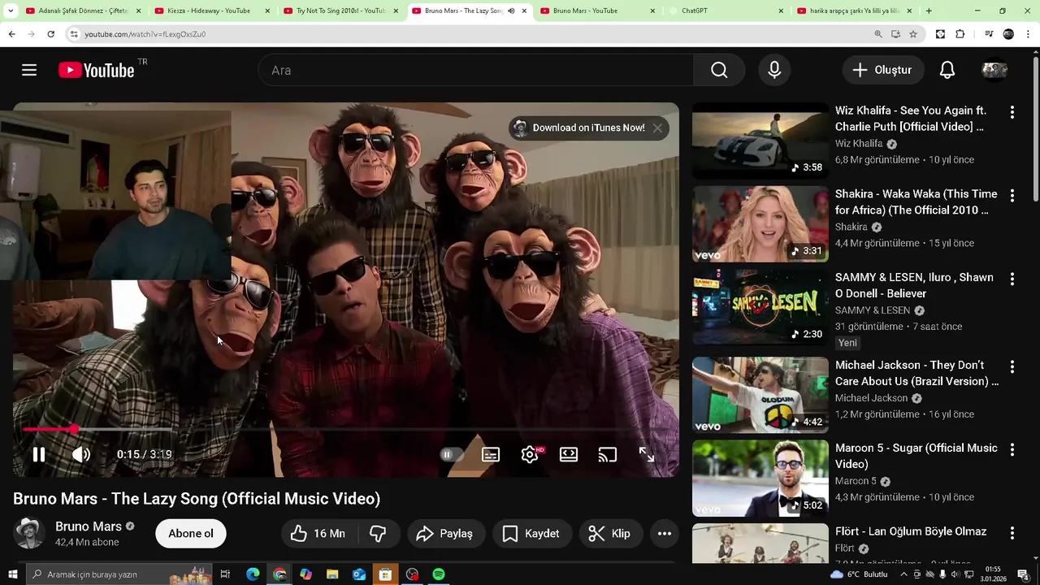Open the Bruno Mars channel name
The height and width of the screenshot is (585, 1040).
tap(89, 526)
